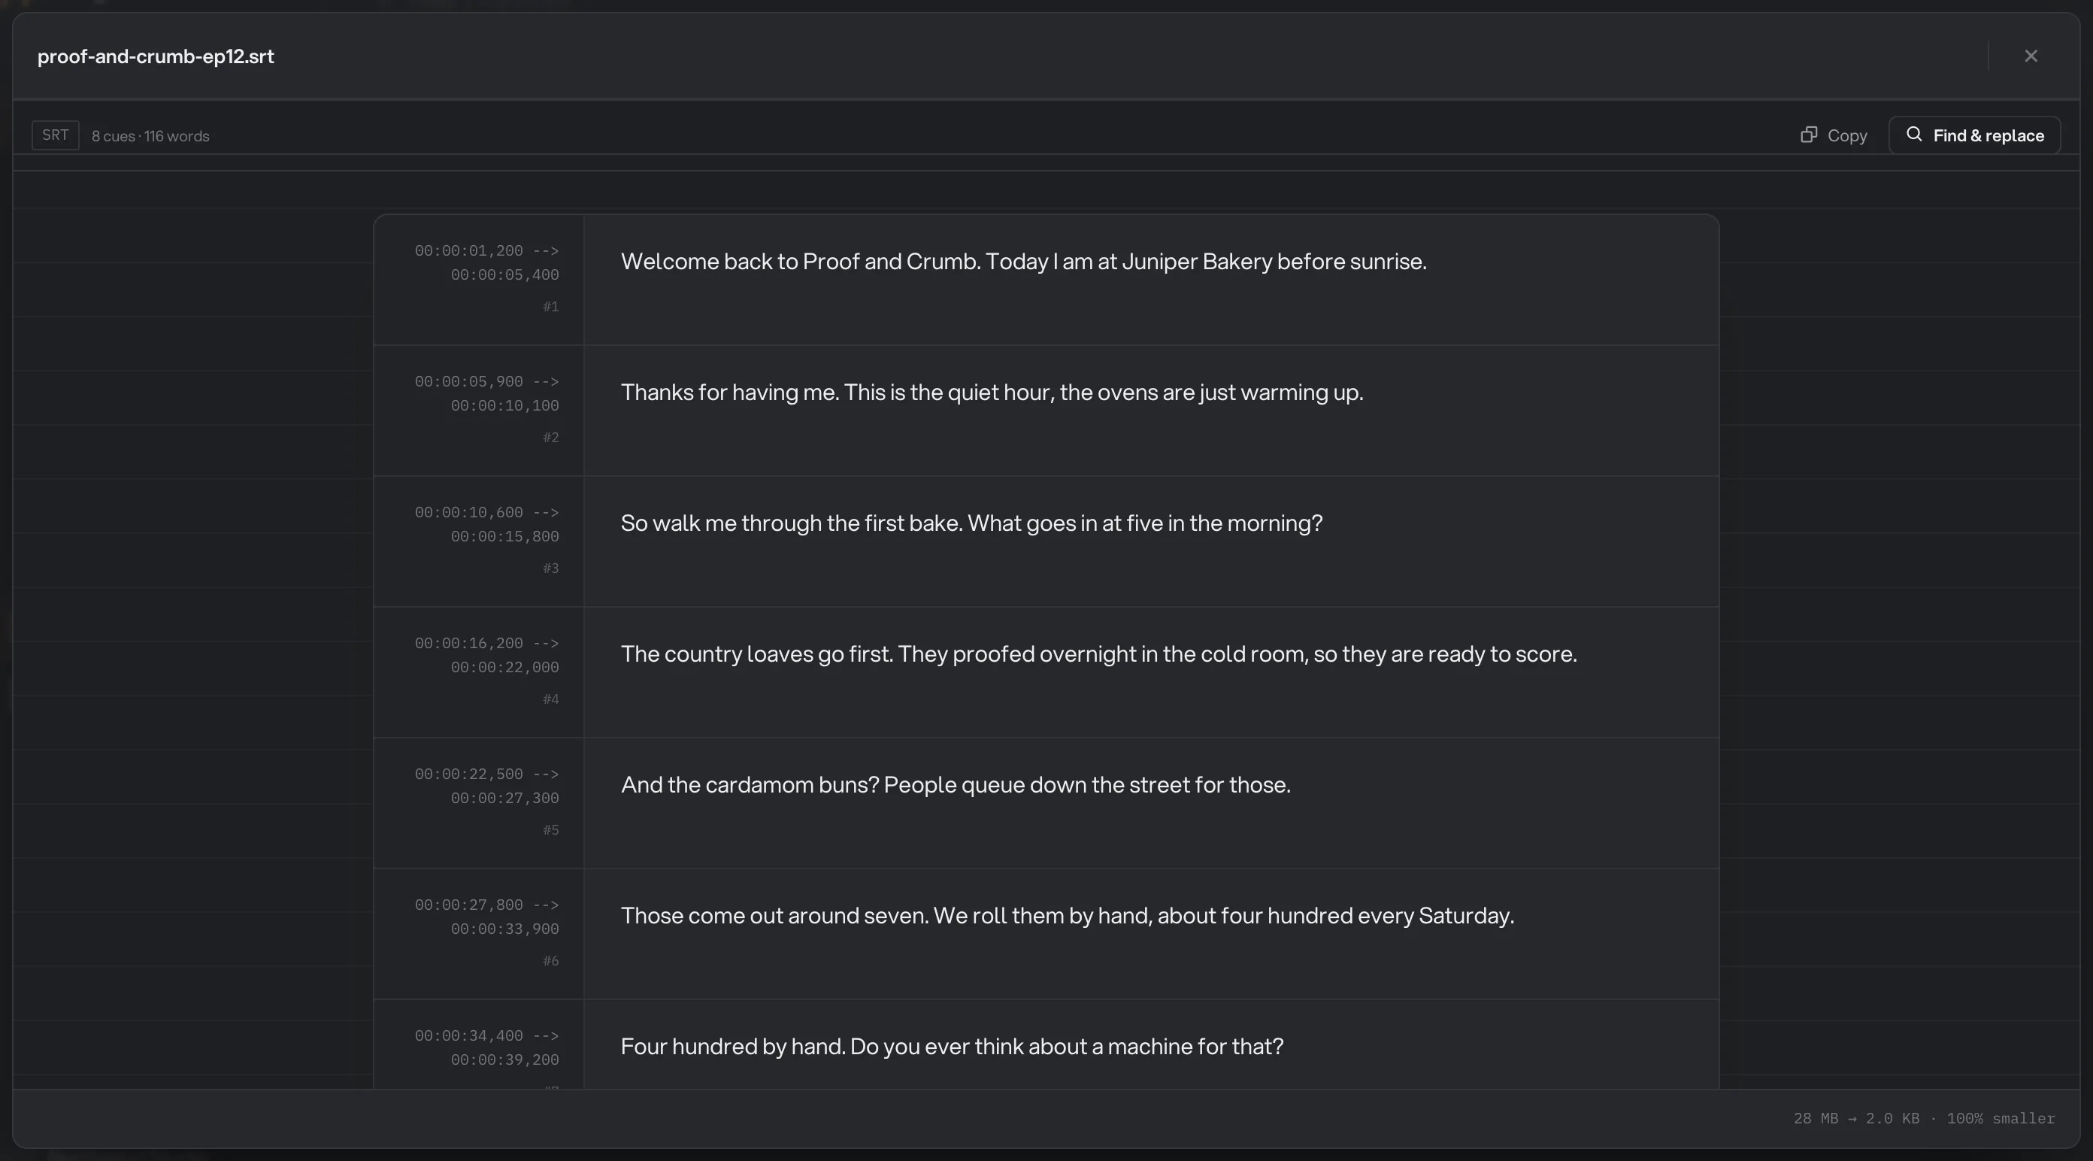Click the magnifier icon in Find & replace

[x=1914, y=134]
